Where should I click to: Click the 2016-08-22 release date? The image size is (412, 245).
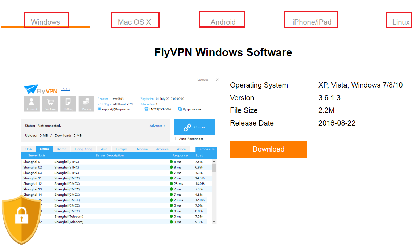pyautogui.click(x=337, y=123)
